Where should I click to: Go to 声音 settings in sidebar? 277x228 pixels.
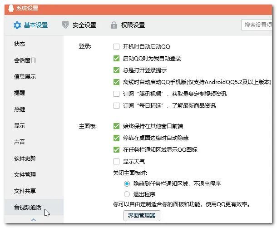coord(20,142)
